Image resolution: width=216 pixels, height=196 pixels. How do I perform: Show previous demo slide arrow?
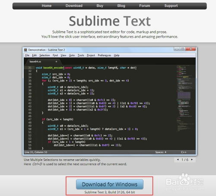click(x=178, y=160)
